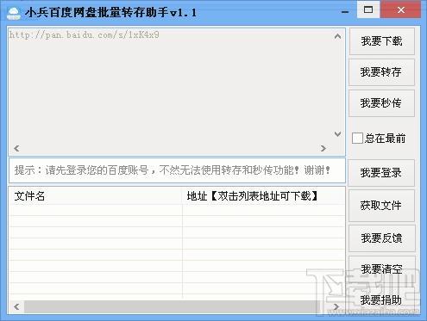Clear the list with 我要清空 button
427x321 pixels.
click(381, 269)
